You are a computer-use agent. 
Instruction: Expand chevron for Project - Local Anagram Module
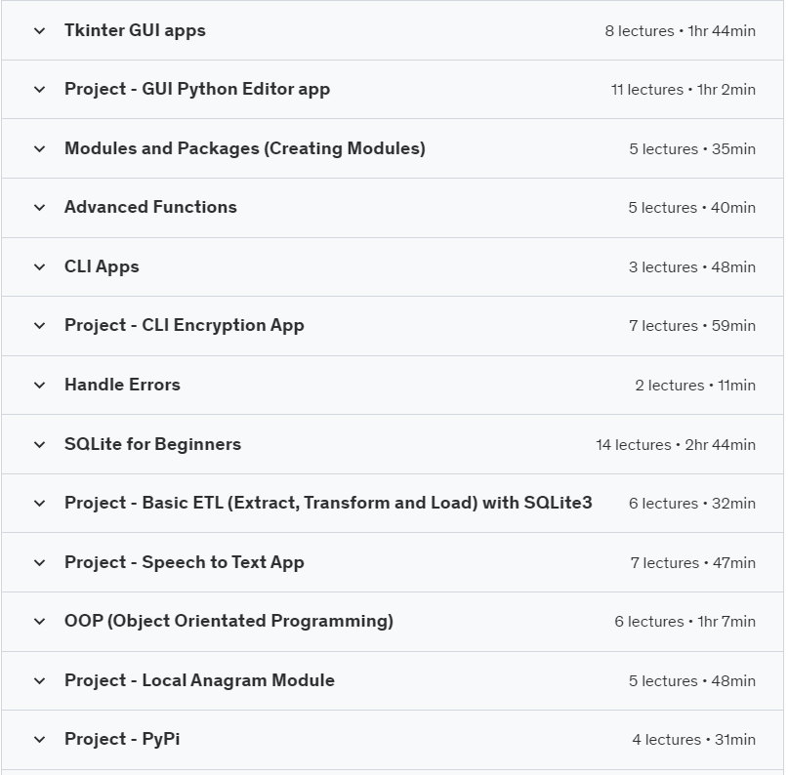[x=39, y=681]
